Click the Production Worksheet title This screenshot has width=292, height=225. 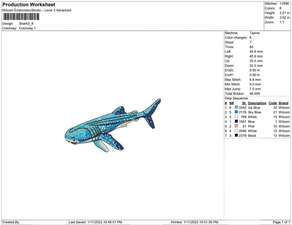pos(29,5)
